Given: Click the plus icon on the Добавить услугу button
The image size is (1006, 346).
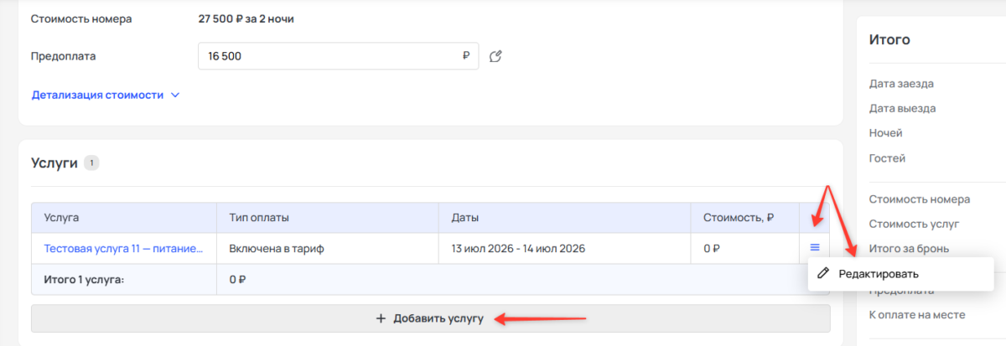Looking at the screenshot, I should (381, 318).
